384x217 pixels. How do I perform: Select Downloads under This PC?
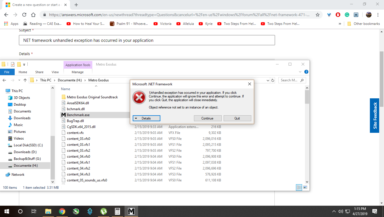(22, 118)
